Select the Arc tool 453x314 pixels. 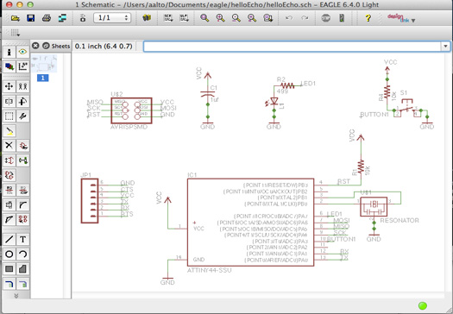tap(22, 254)
